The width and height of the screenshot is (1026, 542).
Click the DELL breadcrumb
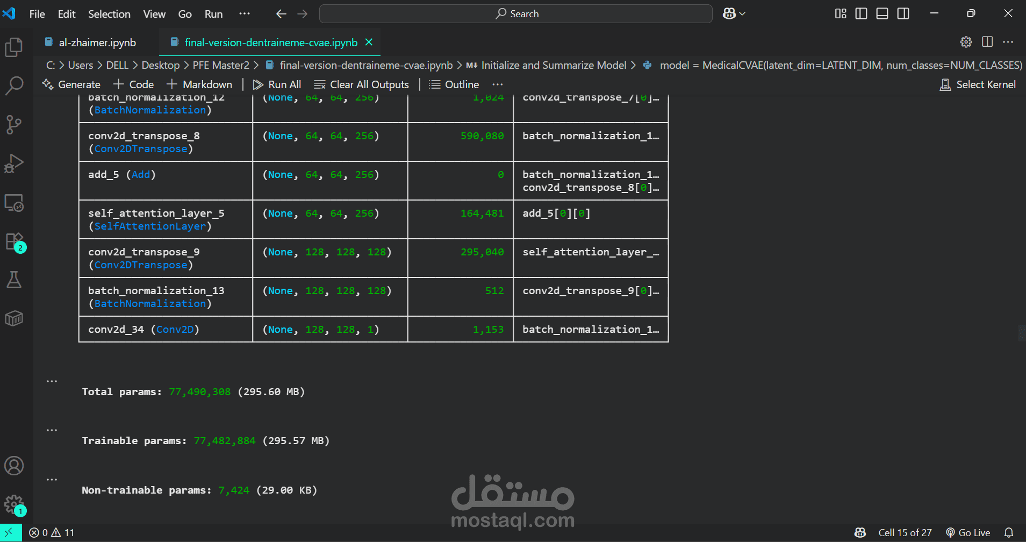[x=117, y=65]
